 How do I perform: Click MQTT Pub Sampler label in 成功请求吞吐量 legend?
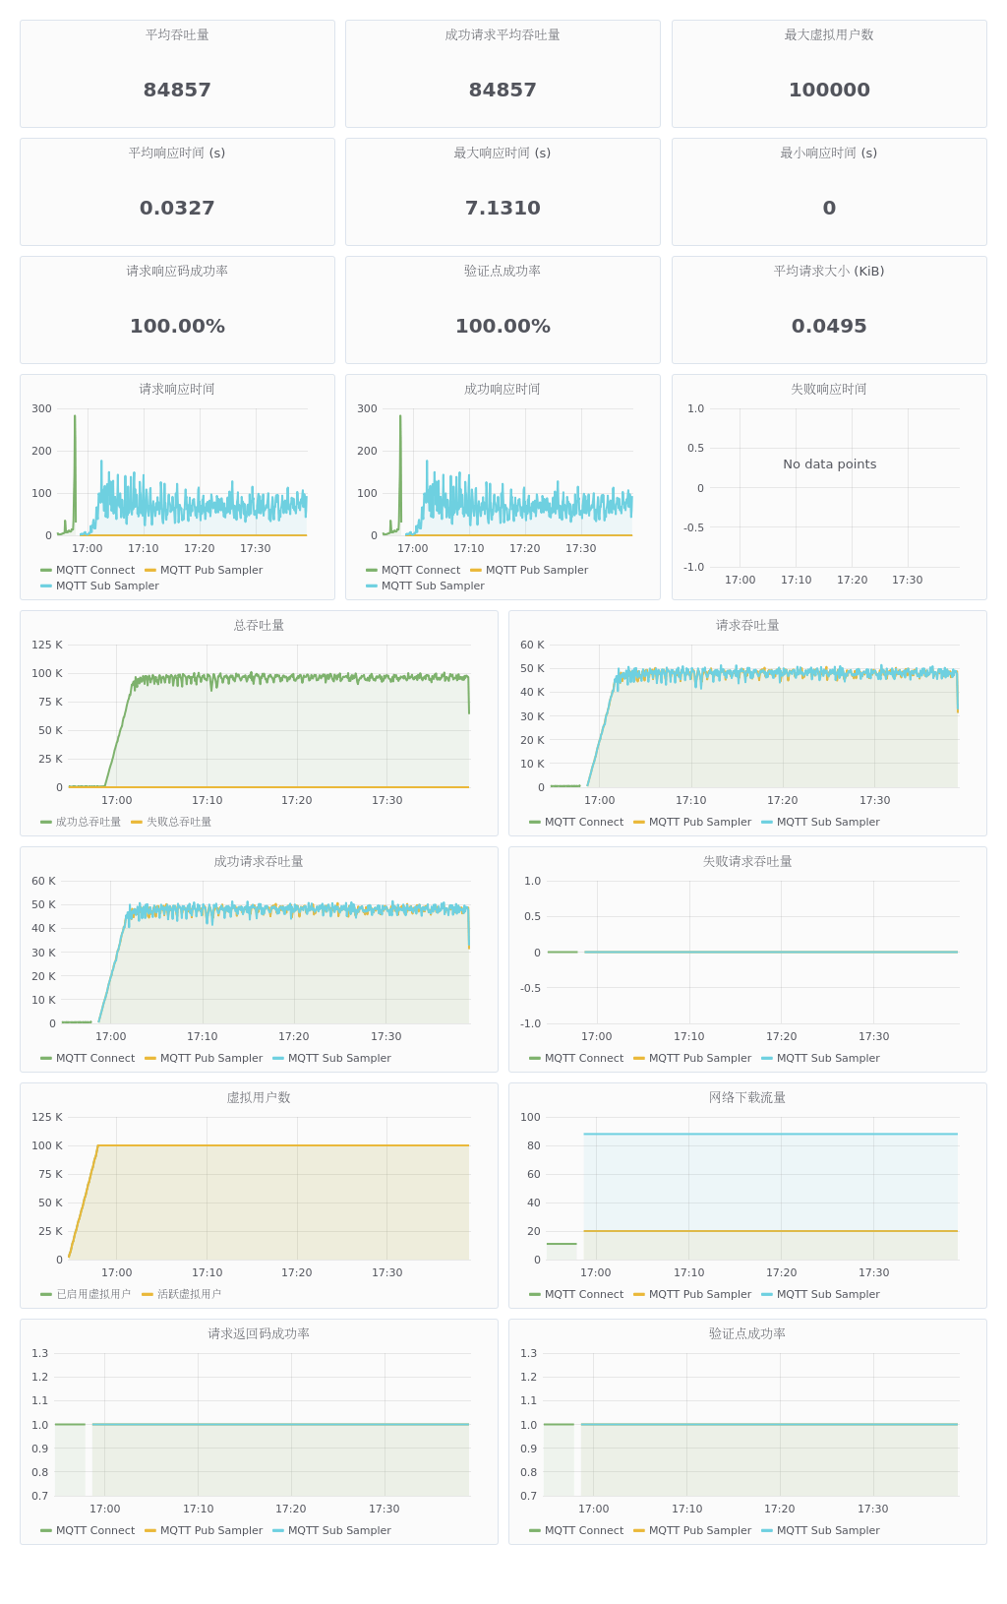211,1058
